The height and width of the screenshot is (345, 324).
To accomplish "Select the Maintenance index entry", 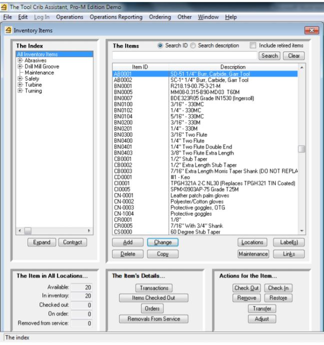I will [39, 72].
